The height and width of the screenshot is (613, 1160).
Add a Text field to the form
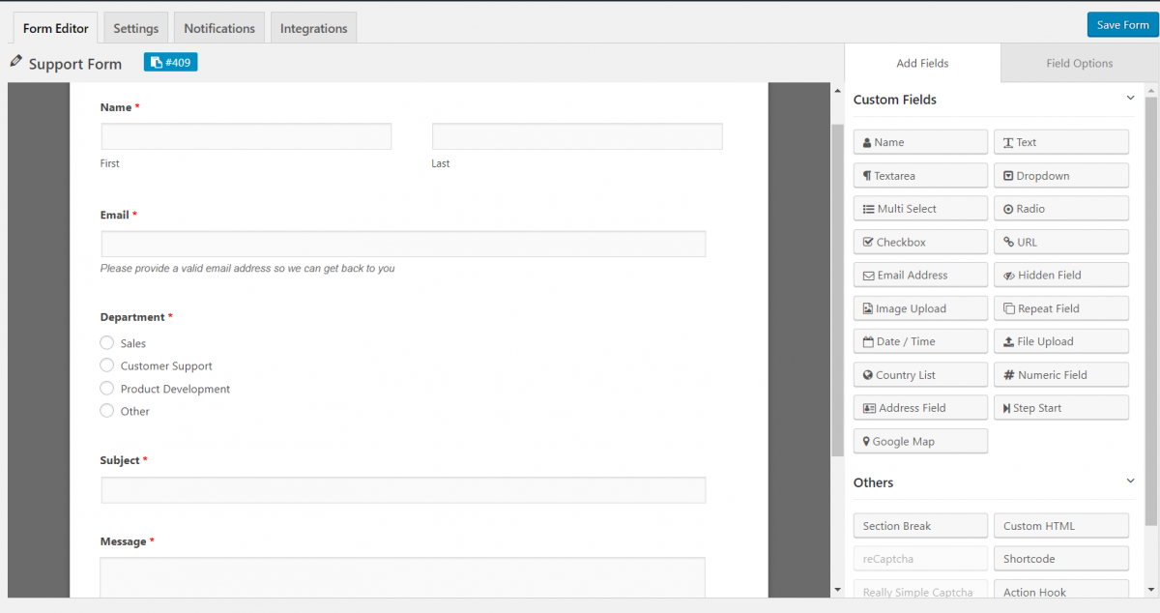tap(1060, 141)
